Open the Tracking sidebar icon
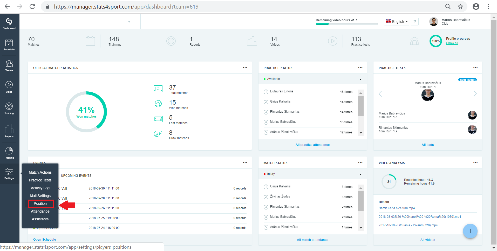This screenshot has width=497, height=251. pyautogui.click(x=9, y=153)
